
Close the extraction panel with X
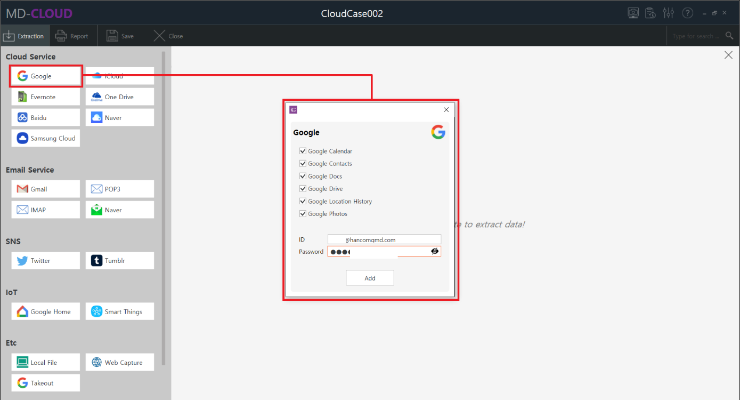point(728,55)
